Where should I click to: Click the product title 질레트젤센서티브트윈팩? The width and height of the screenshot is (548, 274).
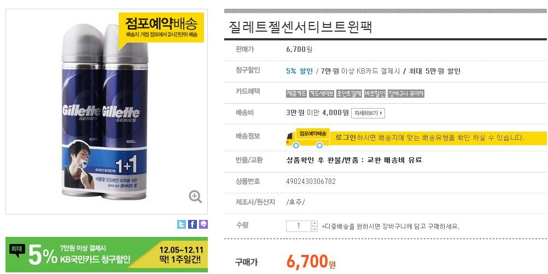(301, 27)
